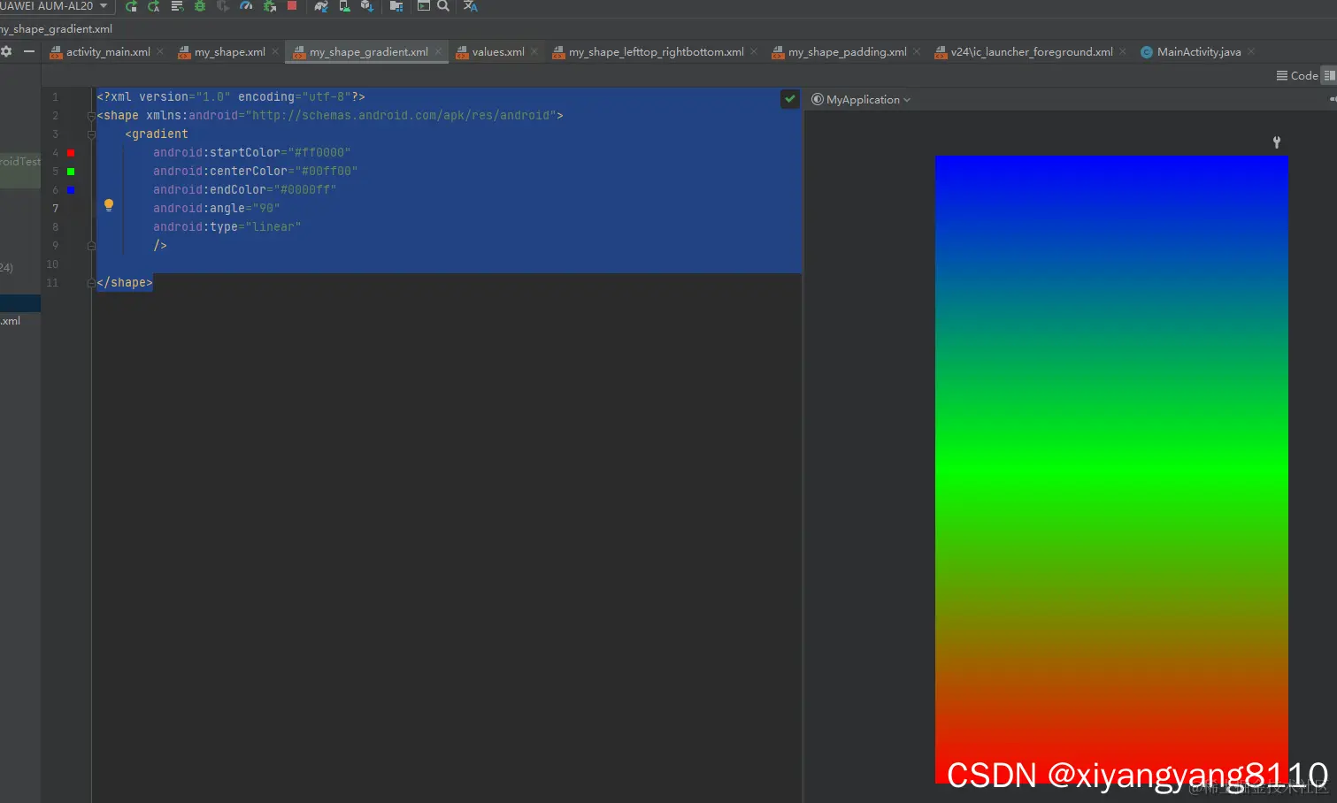Click Attach Debugger to Android Process icon
1337x803 pixels.
coord(270,6)
